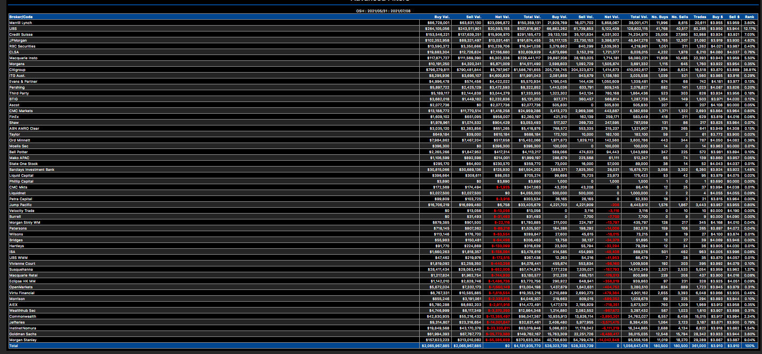Select the Commonwealth broker row
The width and height of the screenshot is (762, 354).
pos(383,317)
